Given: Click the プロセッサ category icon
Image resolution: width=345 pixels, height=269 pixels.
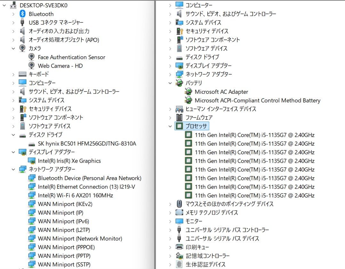Looking at the screenshot, I should pyautogui.click(x=179, y=126).
